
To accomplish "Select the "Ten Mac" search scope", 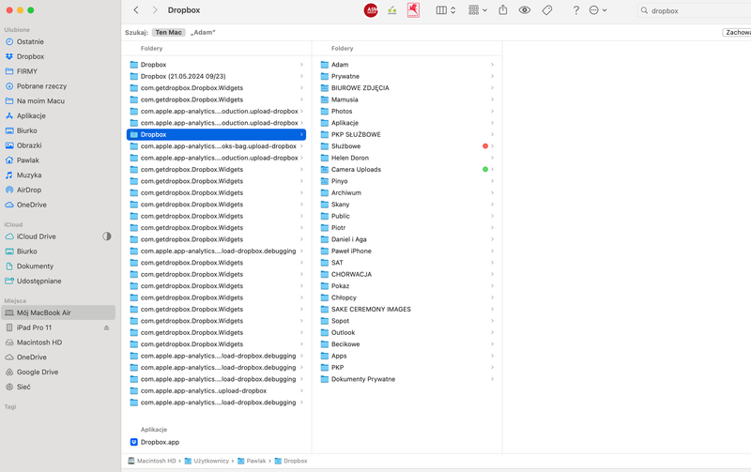I will pos(168,32).
